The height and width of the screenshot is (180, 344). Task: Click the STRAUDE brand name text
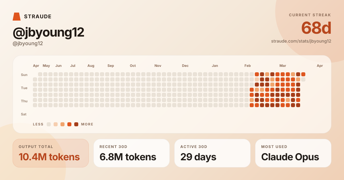click(x=38, y=17)
